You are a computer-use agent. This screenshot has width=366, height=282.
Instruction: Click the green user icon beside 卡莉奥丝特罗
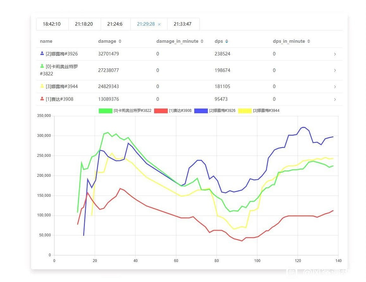(x=42, y=66)
